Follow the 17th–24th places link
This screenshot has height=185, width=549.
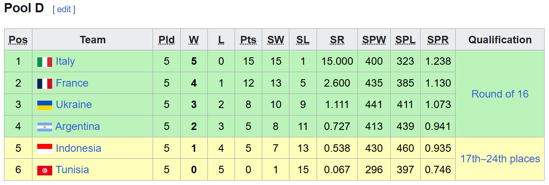pos(500,159)
